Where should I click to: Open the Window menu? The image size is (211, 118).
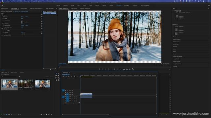48,1
